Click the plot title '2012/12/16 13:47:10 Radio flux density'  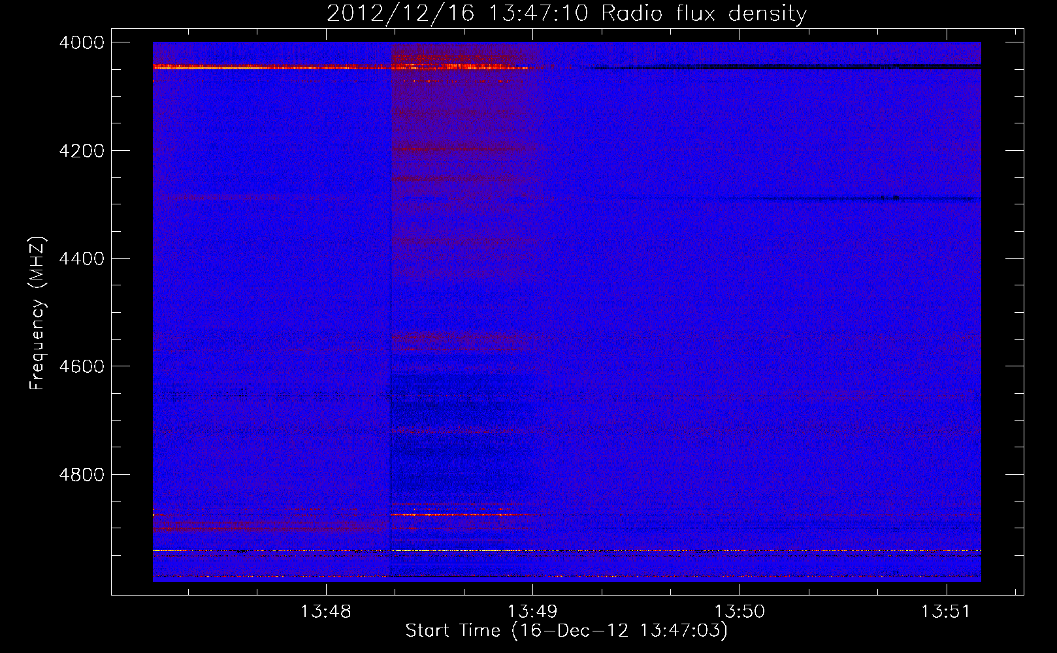pyautogui.click(x=566, y=14)
